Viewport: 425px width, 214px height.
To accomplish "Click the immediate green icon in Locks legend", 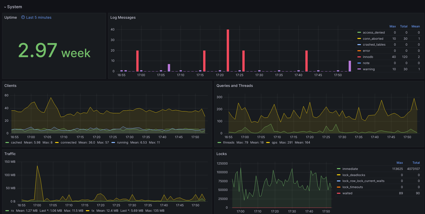I will 339,169.
